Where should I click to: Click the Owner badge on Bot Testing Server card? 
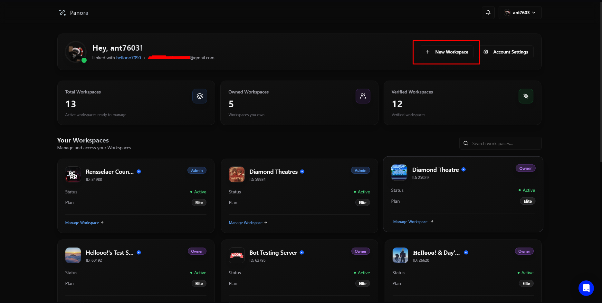[360, 251]
